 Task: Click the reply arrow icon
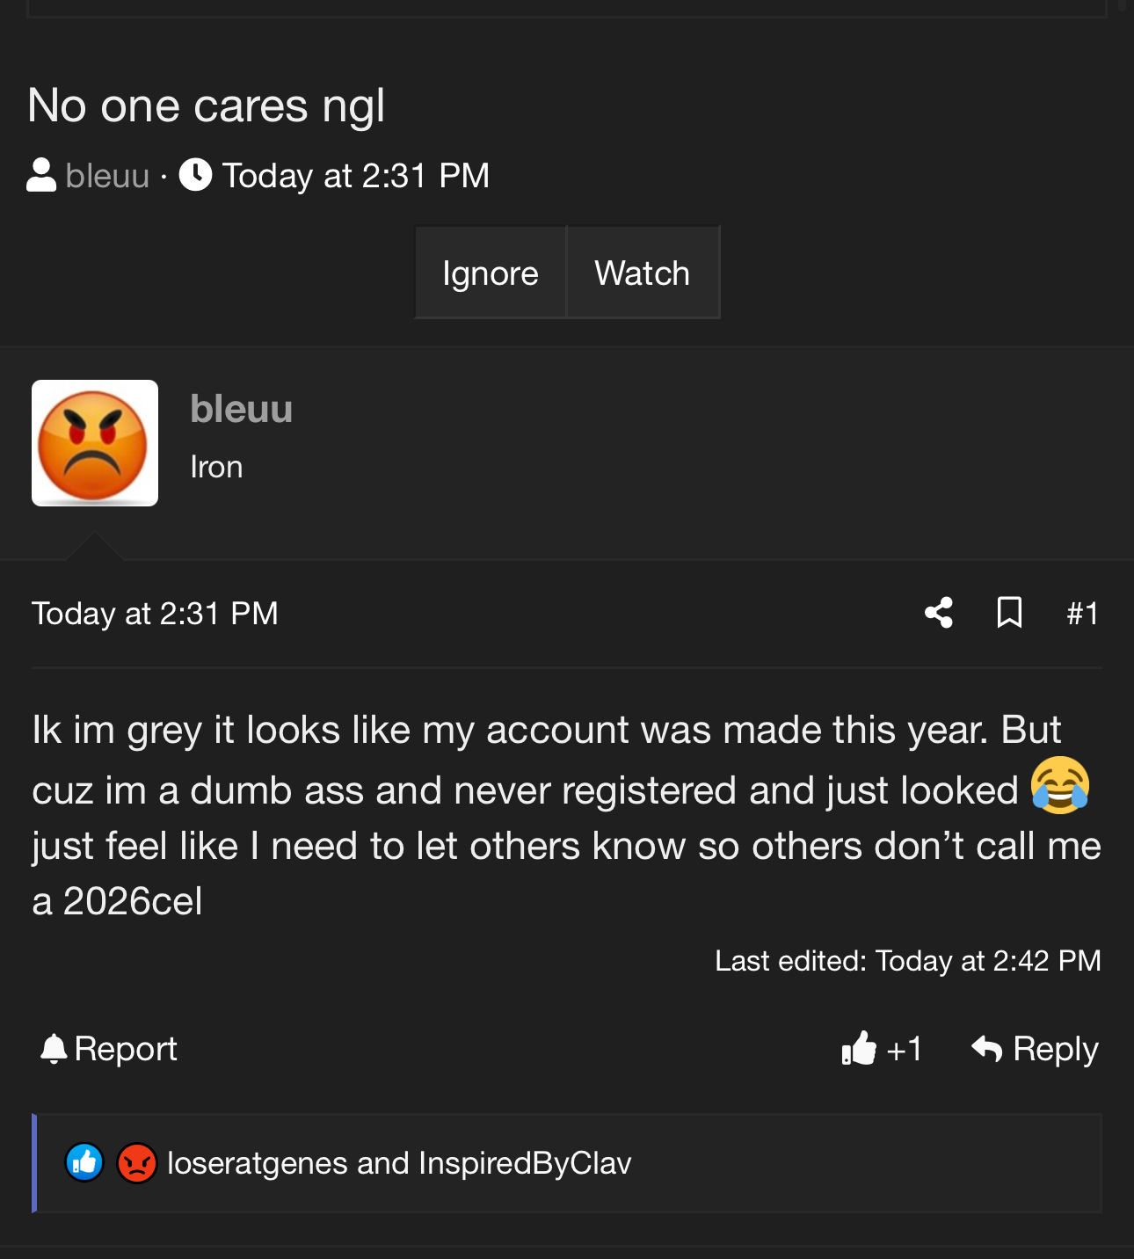tap(987, 1048)
